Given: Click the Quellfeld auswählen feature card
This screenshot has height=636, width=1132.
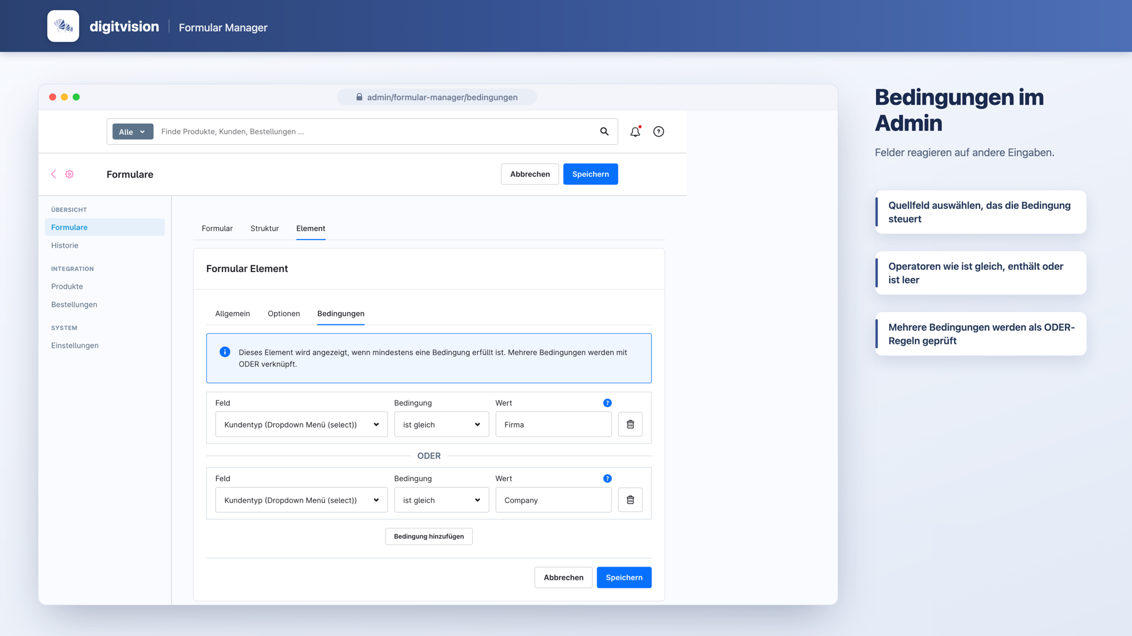Looking at the screenshot, I should pos(980,212).
